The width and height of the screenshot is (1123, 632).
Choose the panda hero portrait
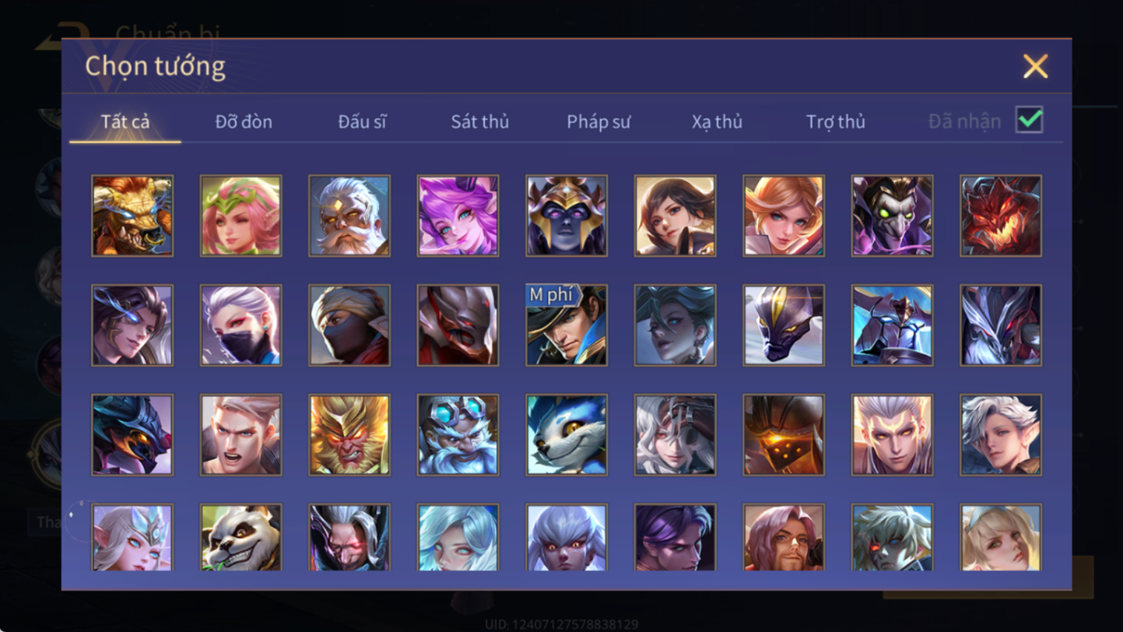[240, 538]
